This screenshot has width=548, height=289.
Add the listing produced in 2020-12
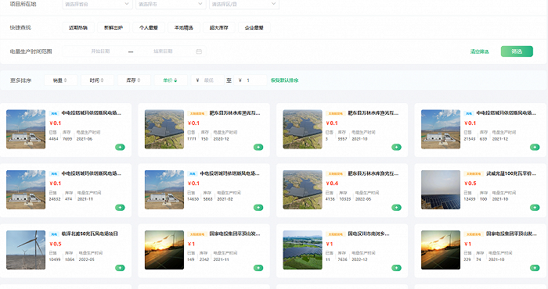pyautogui.click(x=258, y=147)
